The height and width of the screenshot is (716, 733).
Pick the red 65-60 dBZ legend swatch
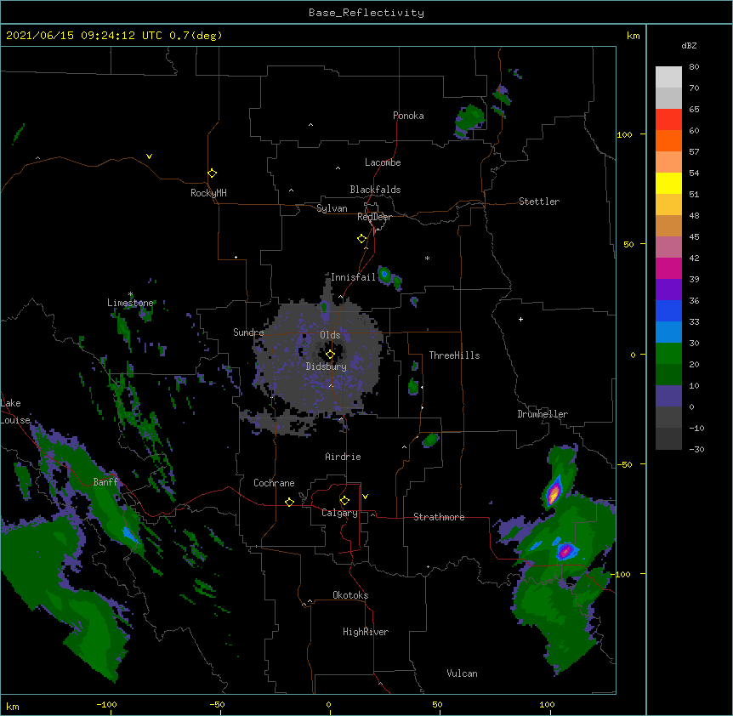668,119
